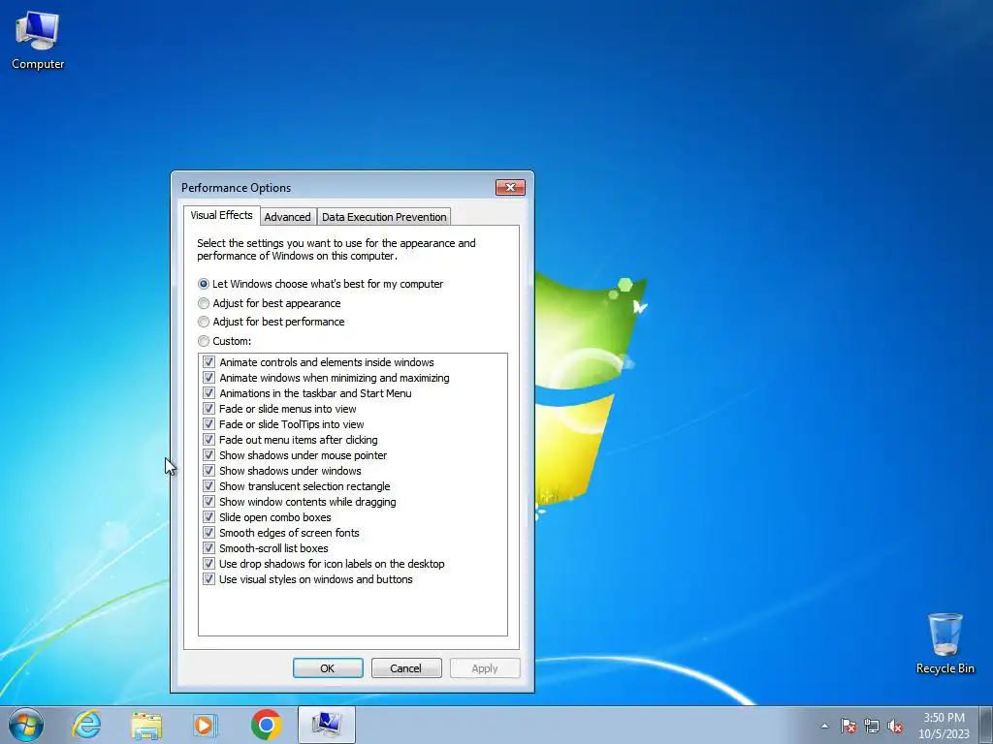
Task: Click the OK button
Action: (x=328, y=668)
